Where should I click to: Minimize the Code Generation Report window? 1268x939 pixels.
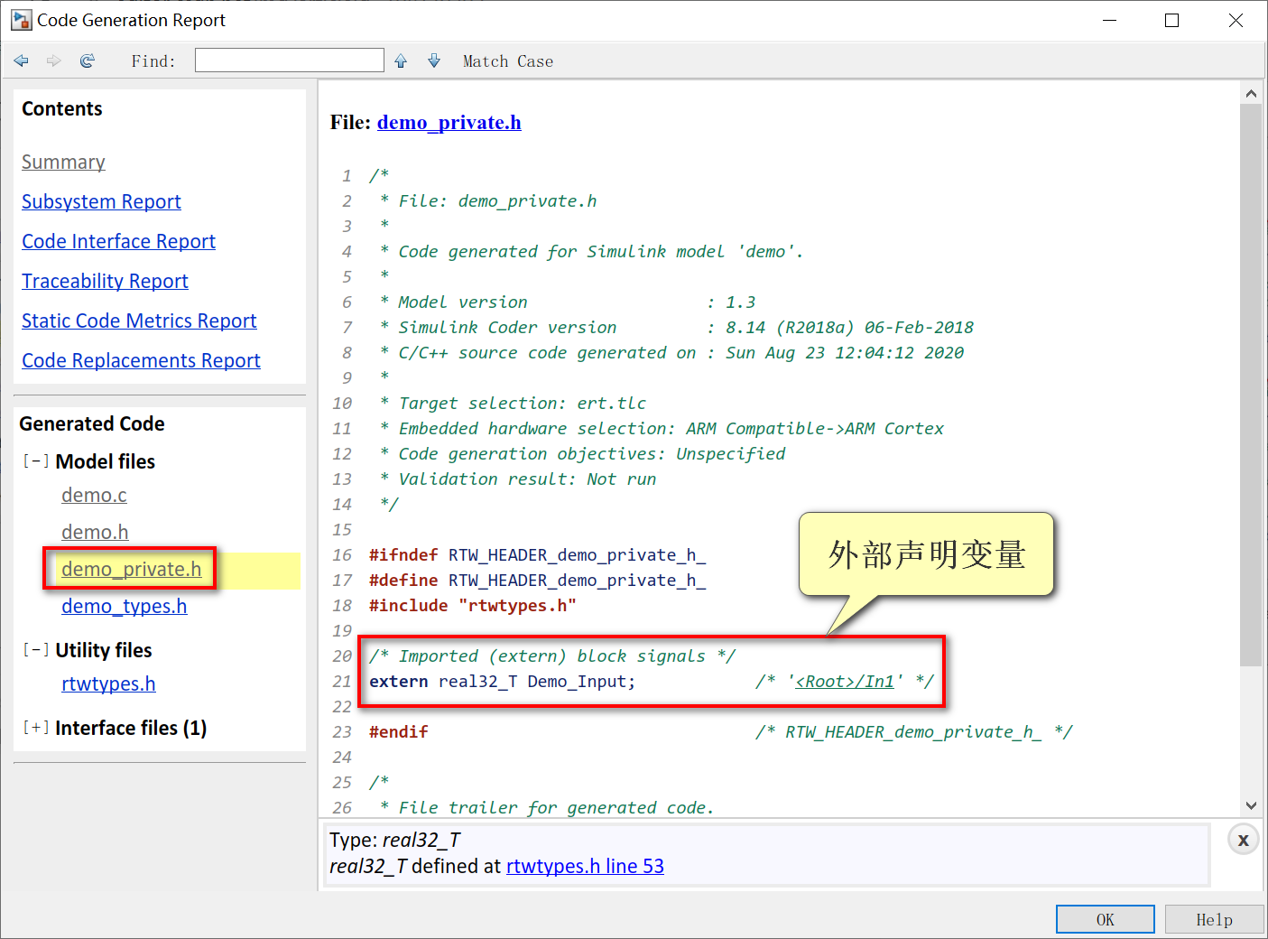[x=1110, y=20]
